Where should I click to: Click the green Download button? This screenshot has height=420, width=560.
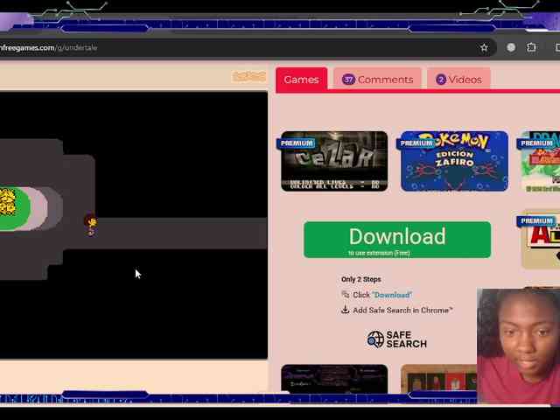click(397, 240)
